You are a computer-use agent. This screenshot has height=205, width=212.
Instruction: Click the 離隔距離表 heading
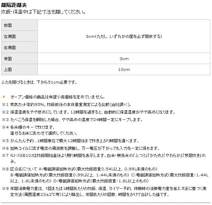pyautogui.click(x=14, y=5)
